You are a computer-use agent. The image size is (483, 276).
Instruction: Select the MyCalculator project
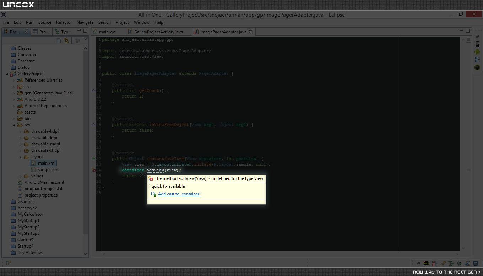27,214
